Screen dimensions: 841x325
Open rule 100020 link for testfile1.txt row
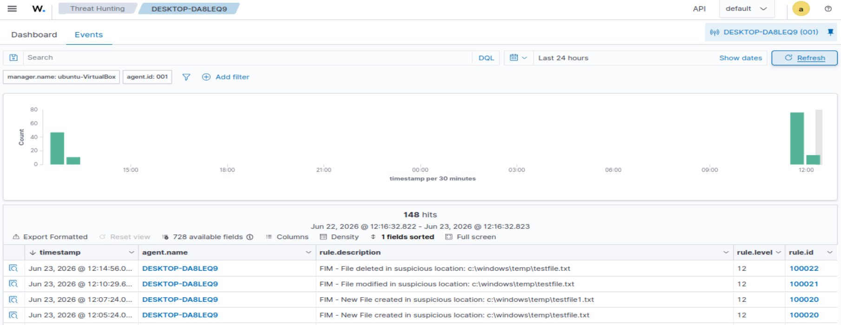click(x=804, y=299)
